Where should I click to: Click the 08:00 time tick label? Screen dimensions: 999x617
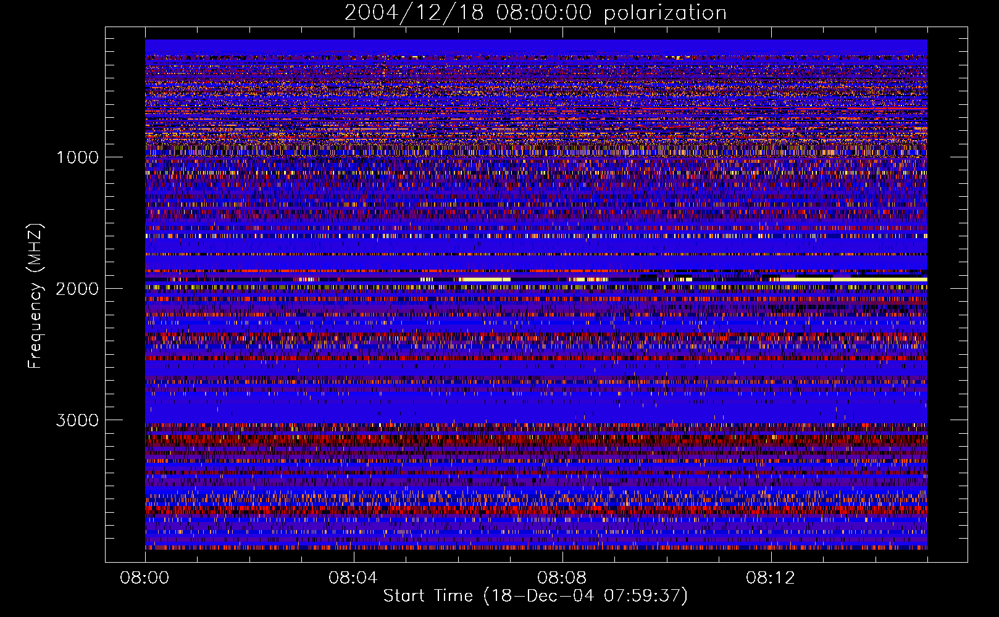click(x=144, y=578)
